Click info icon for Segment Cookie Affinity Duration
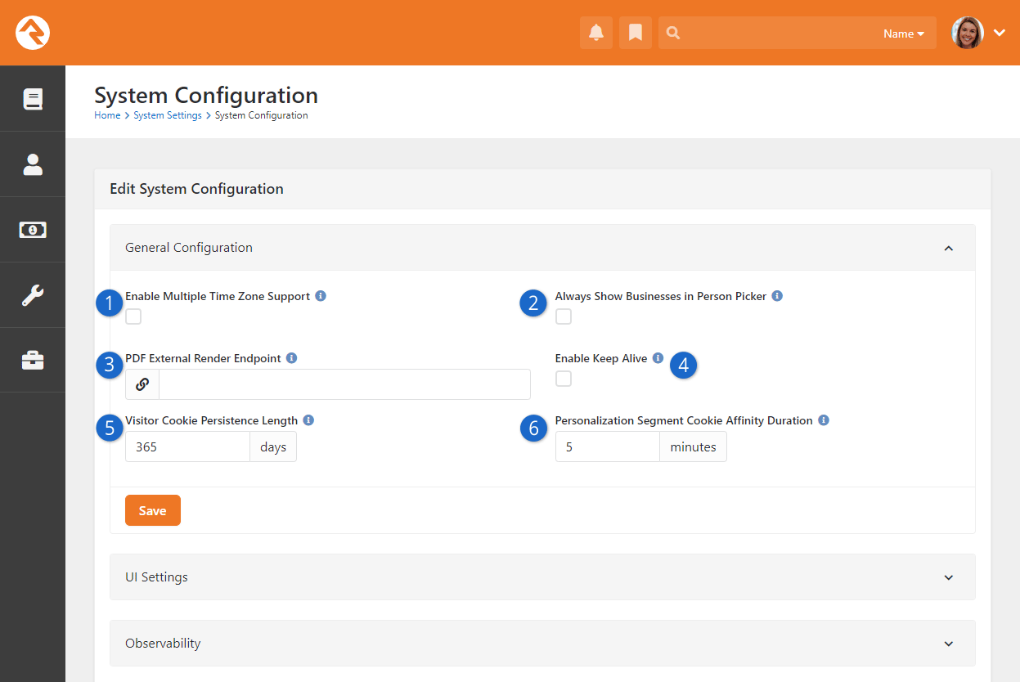This screenshot has width=1020, height=682. (x=824, y=420)
